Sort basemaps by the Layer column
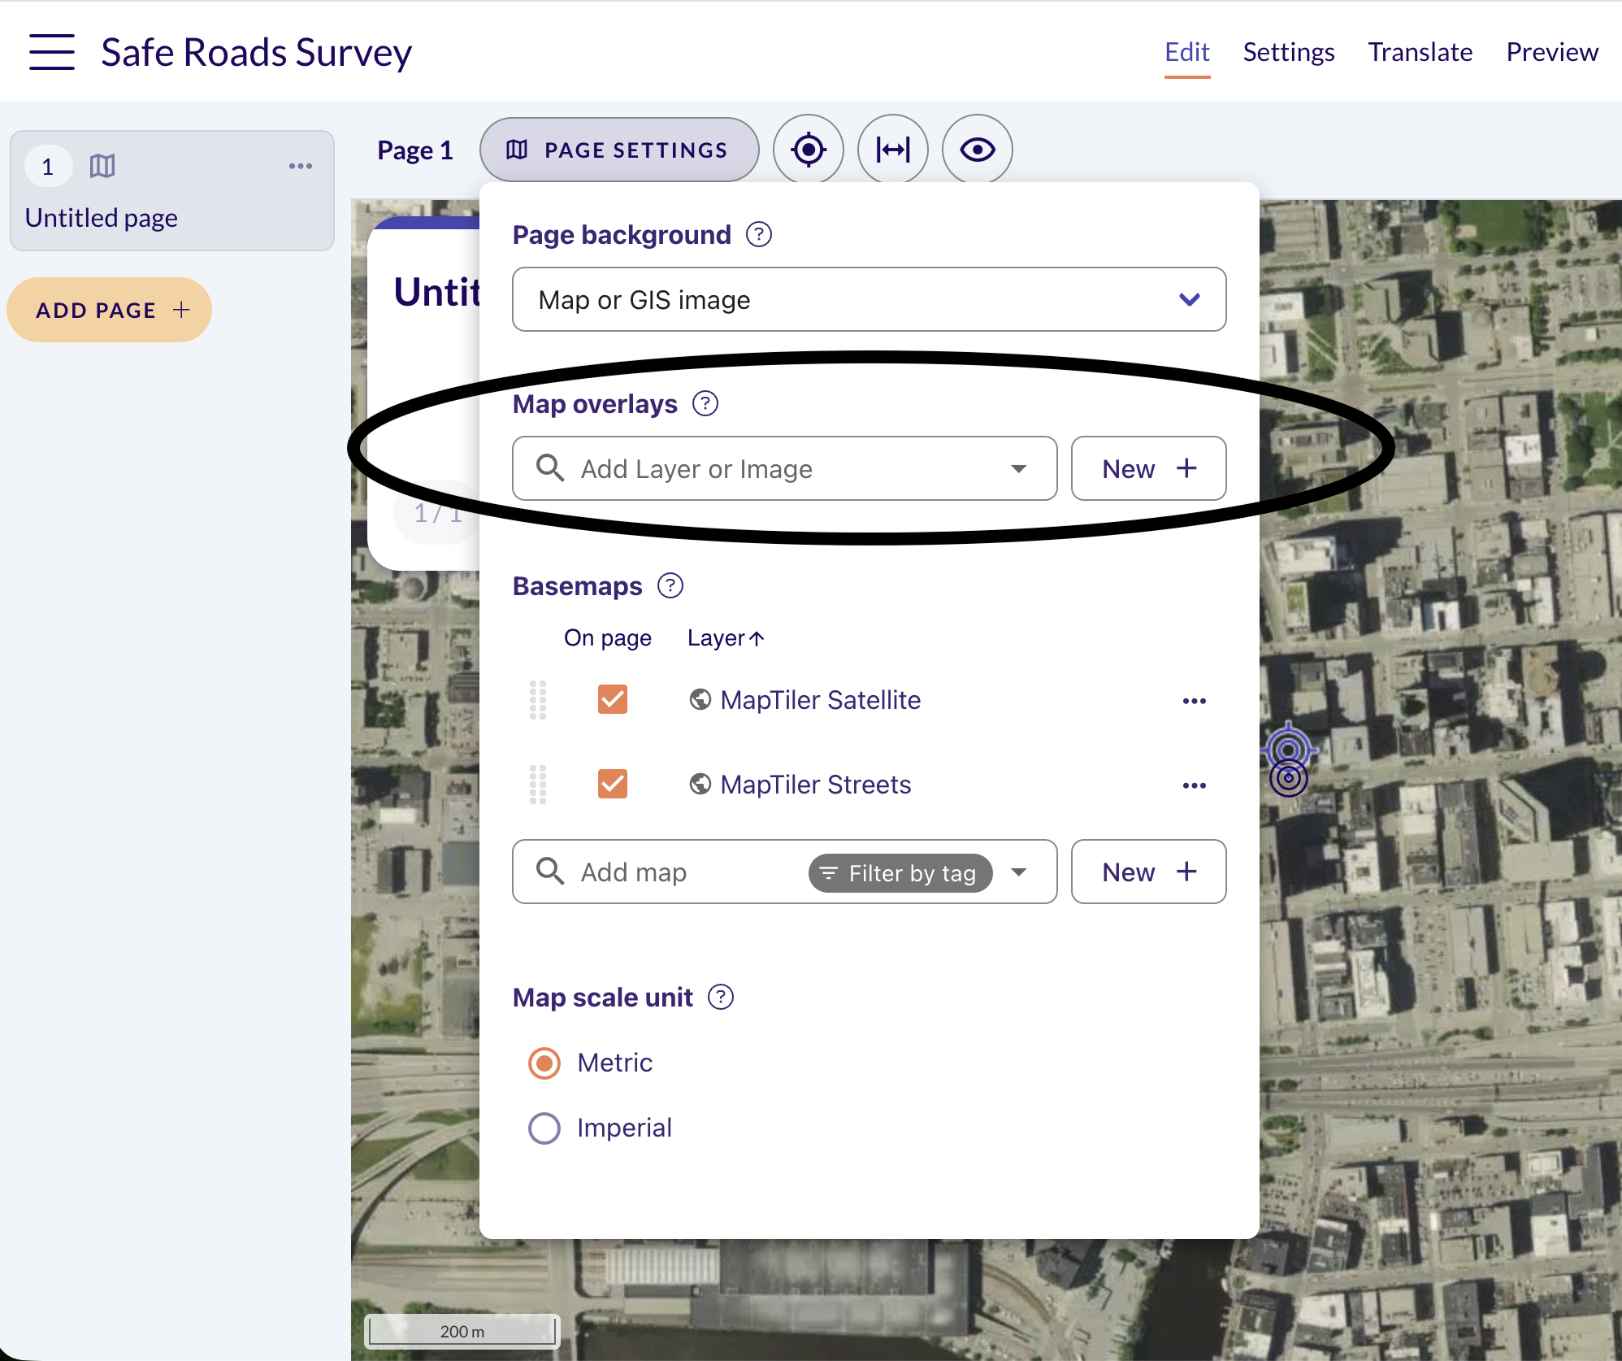This screenshot has height=1361, width=1622. 726,638
